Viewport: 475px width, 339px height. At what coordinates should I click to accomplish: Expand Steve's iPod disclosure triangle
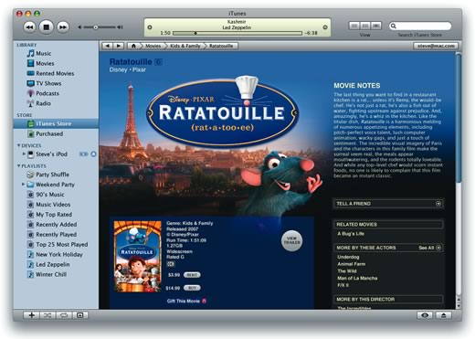(24, 154)
